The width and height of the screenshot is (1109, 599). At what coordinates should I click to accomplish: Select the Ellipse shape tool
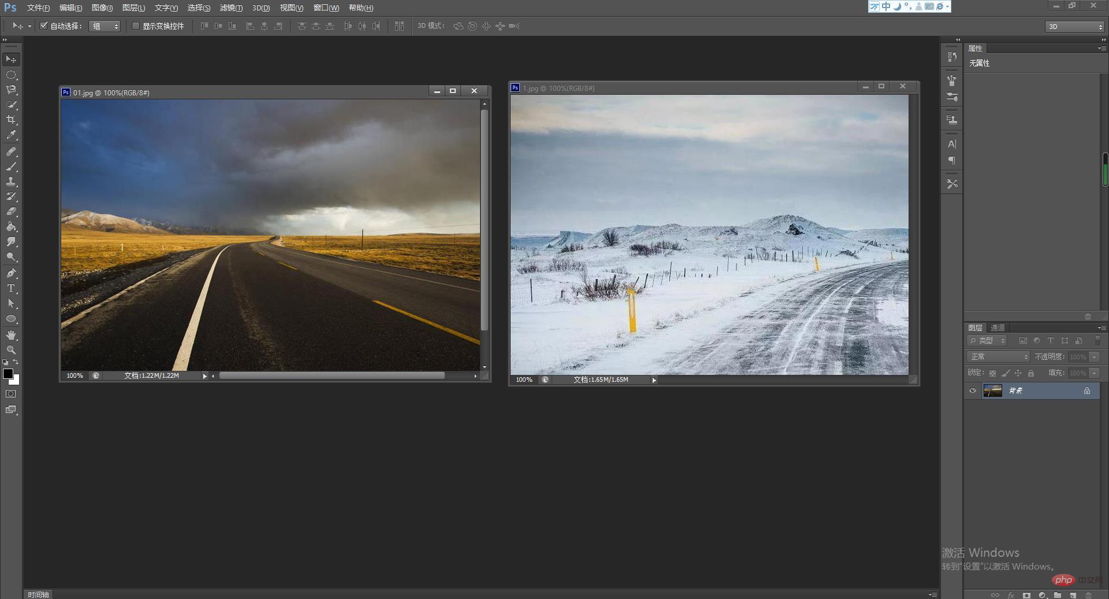[11, 319]
